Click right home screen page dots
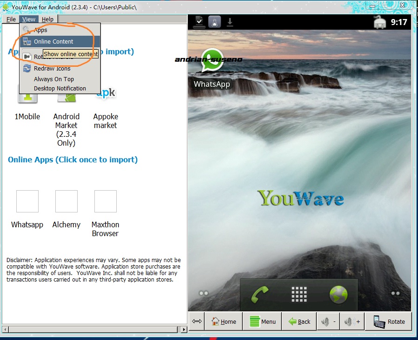The height and width of the screenshot is (340, 418). [395, 293]
